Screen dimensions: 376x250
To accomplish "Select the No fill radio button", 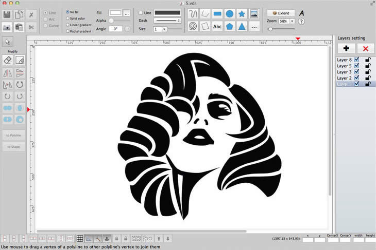I will (67, 12).
